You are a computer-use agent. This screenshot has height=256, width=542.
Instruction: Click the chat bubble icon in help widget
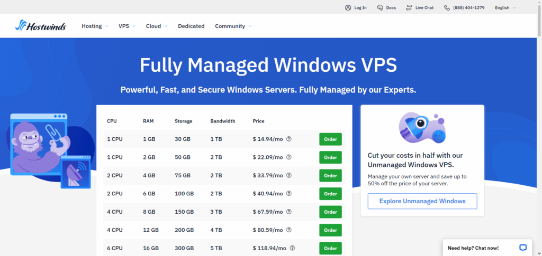523,248
